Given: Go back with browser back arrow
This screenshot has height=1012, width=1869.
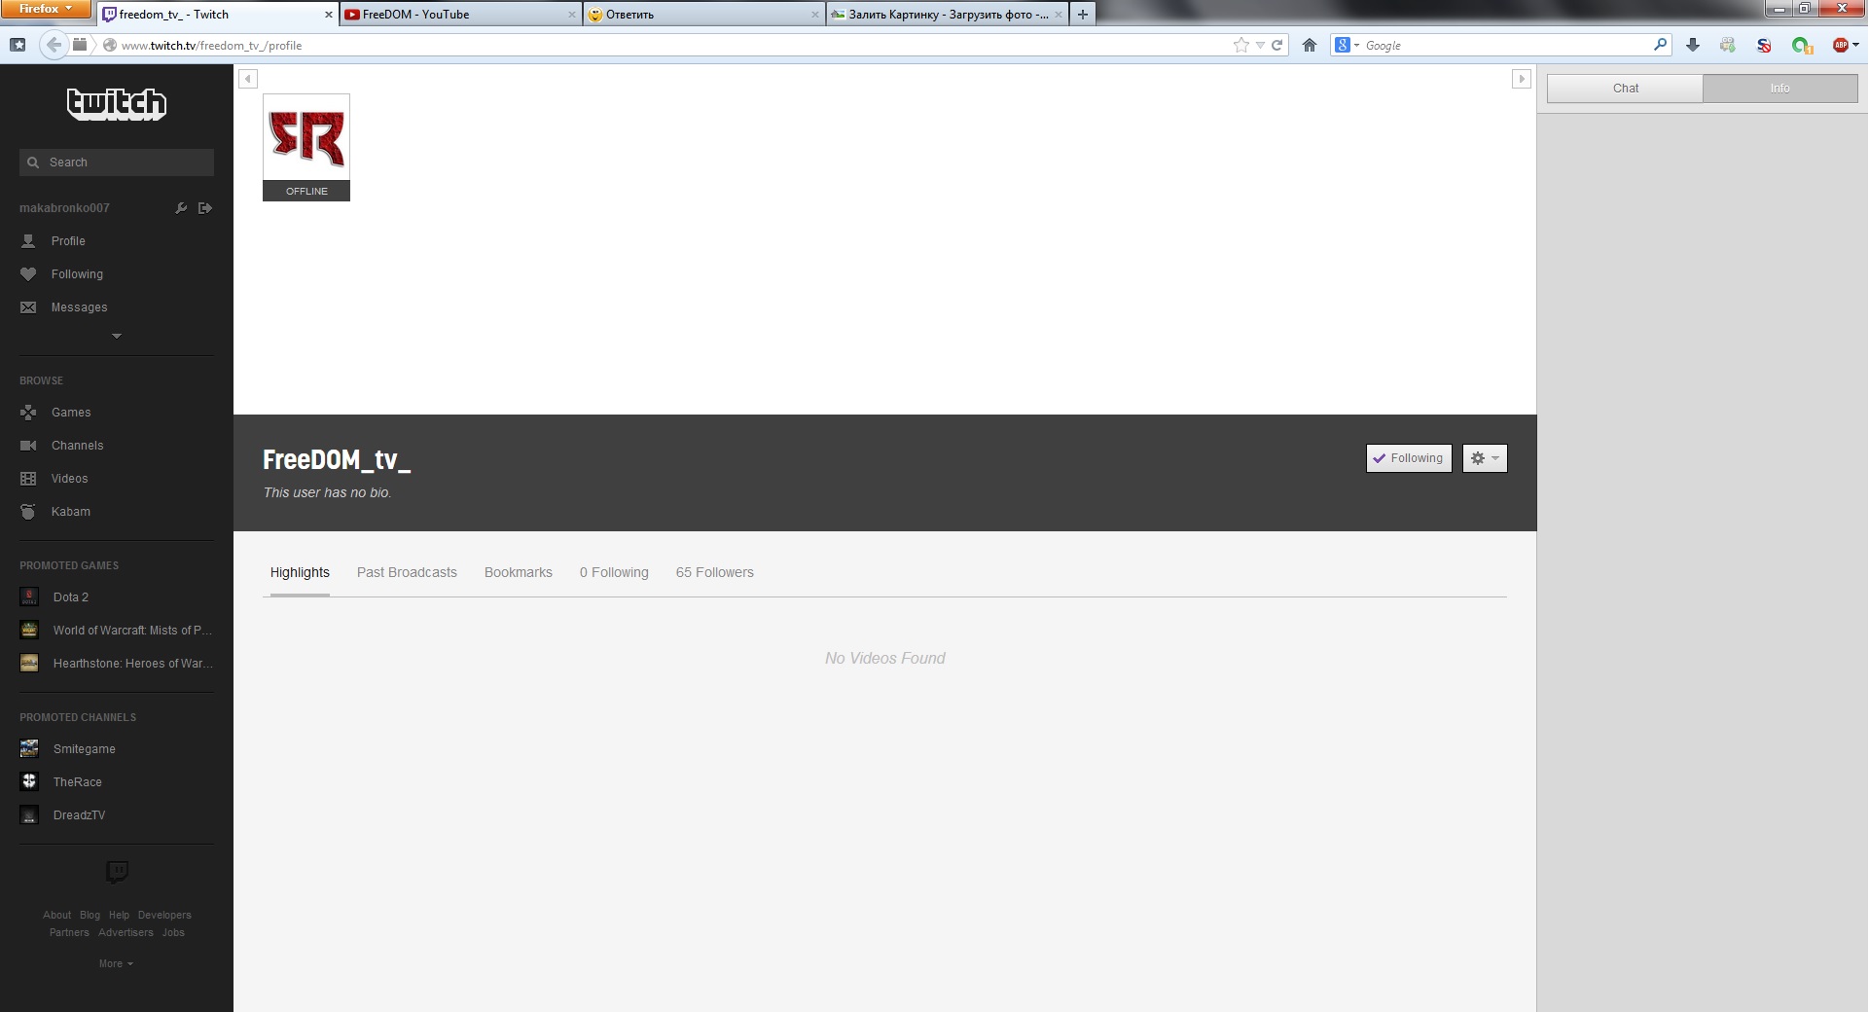Looking at the screenshot, I should coord(54,45).
